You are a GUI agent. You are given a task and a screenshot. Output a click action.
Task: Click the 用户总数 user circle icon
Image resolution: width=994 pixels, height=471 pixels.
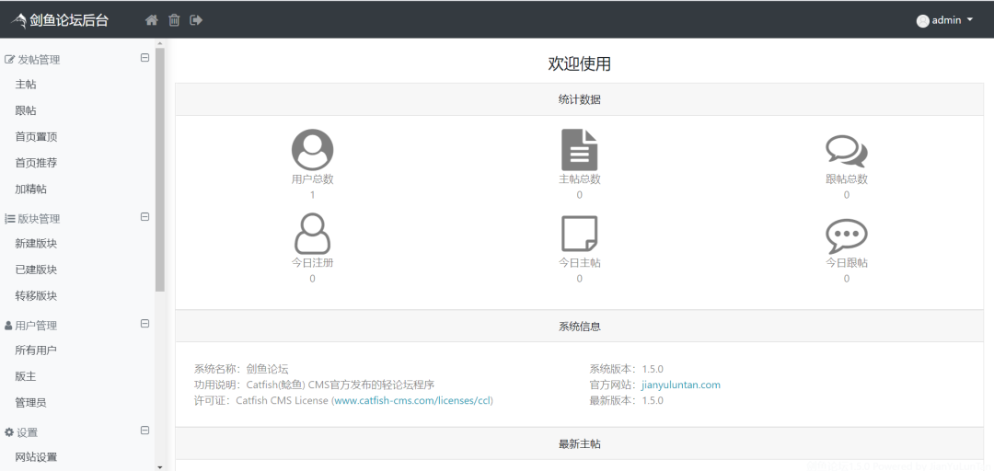click(x=313, y=150)
